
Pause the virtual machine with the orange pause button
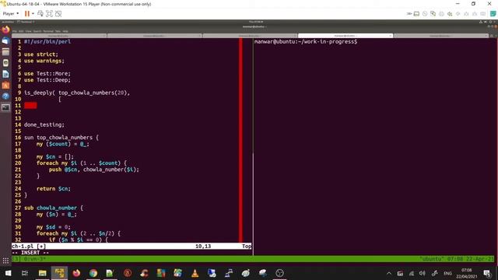27,14
